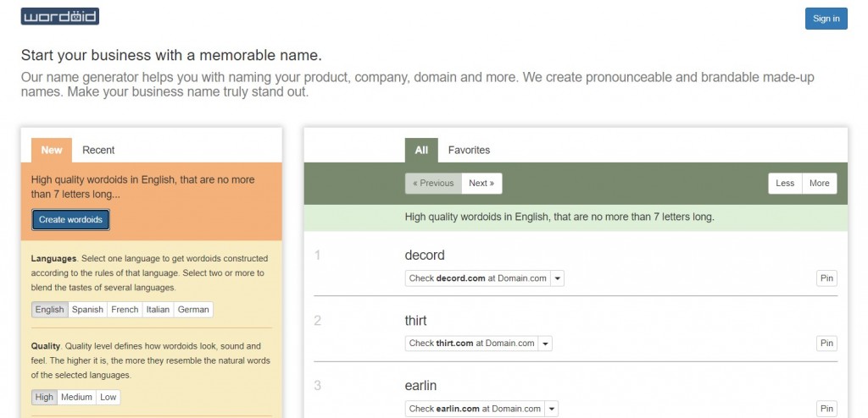
Task: Click the heading 'Start your business with a memorable name.'
Action: pos(171,55)
